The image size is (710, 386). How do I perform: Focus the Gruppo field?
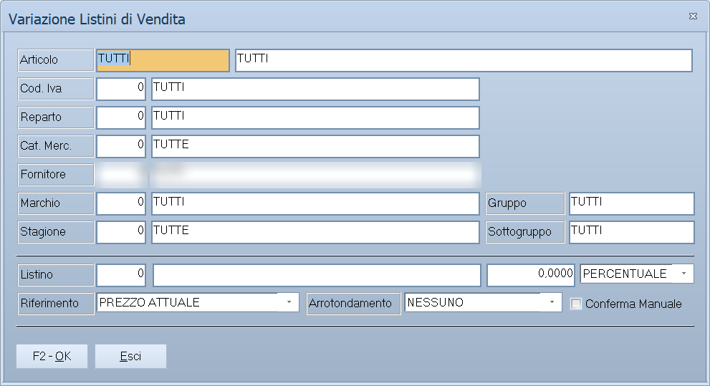coord(631,203)
